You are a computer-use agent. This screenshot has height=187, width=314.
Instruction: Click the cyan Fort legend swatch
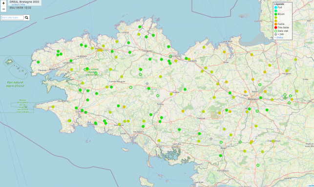click(276, 7)
